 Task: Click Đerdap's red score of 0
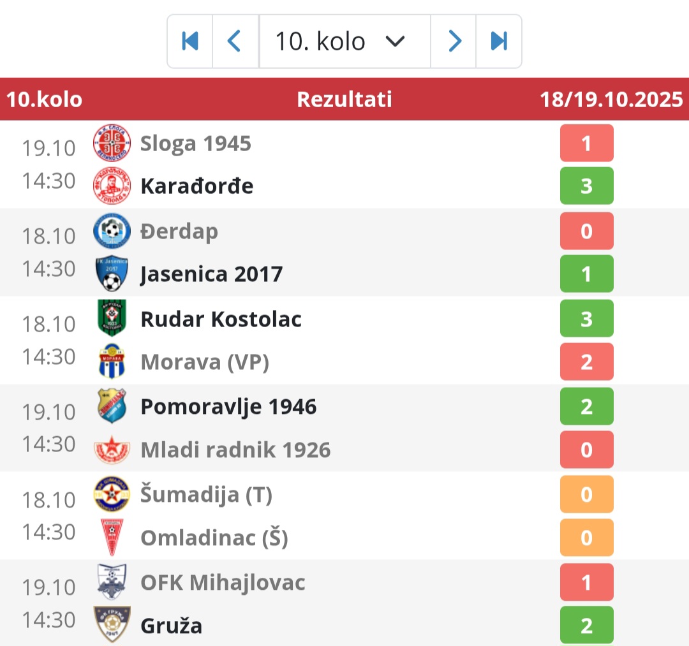click(x=586, y=231)
